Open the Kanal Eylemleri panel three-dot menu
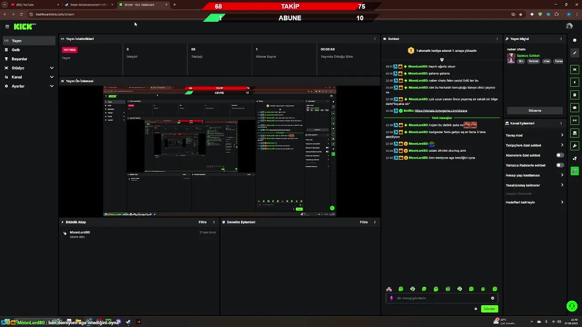 point(561,124)
